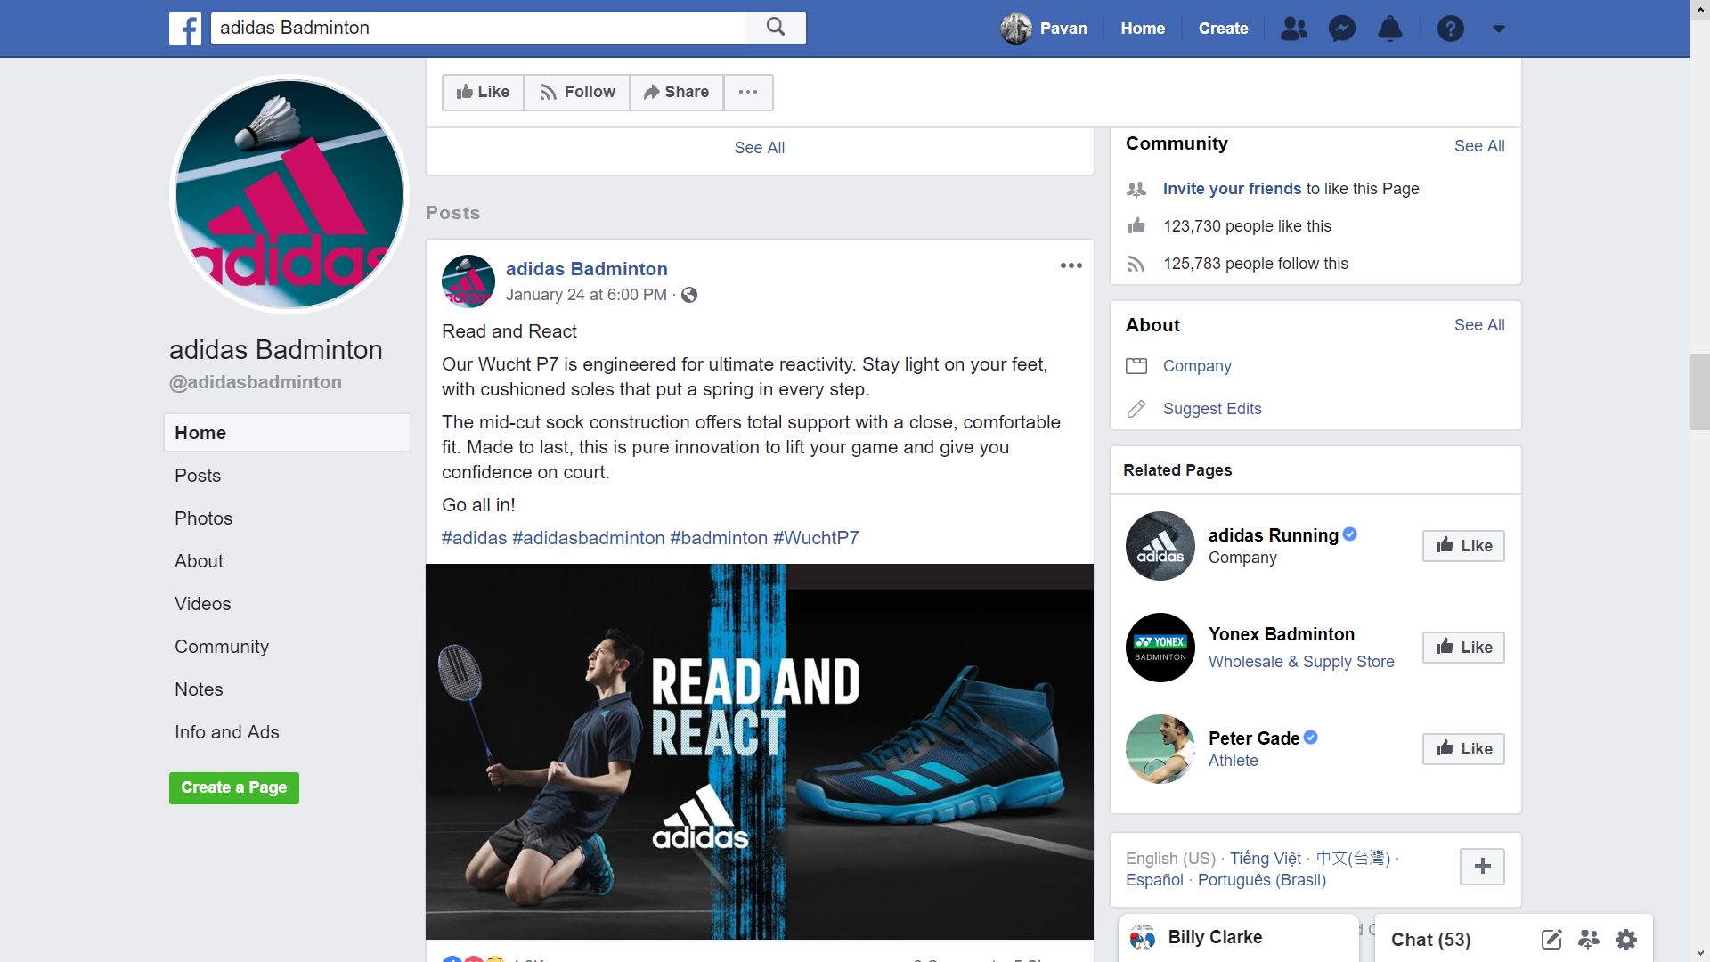Switch language to Español
1710x962 pixels.
(1154, 880)
